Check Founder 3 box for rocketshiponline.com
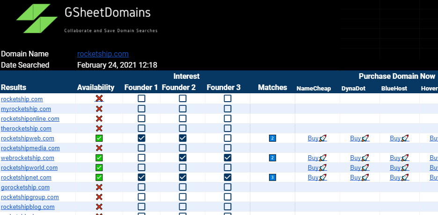Screen dimensions: 438x215 tap(228, 118)
